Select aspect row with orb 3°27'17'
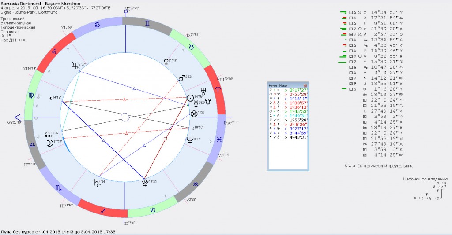 [288, 129]
